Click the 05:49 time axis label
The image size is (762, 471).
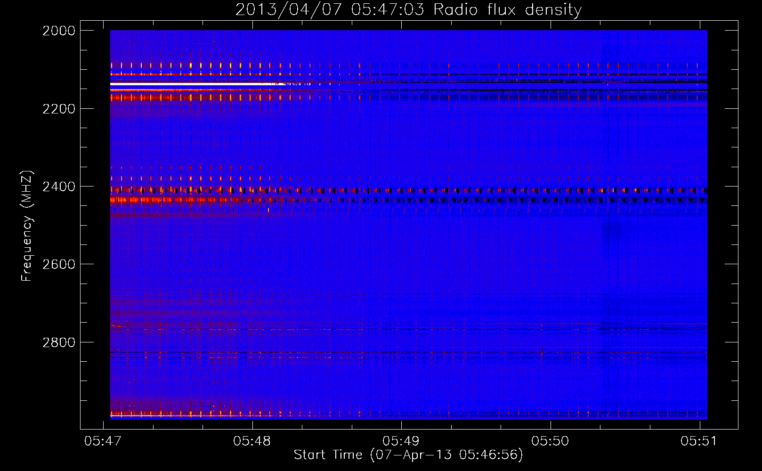[x=401, y=441]
